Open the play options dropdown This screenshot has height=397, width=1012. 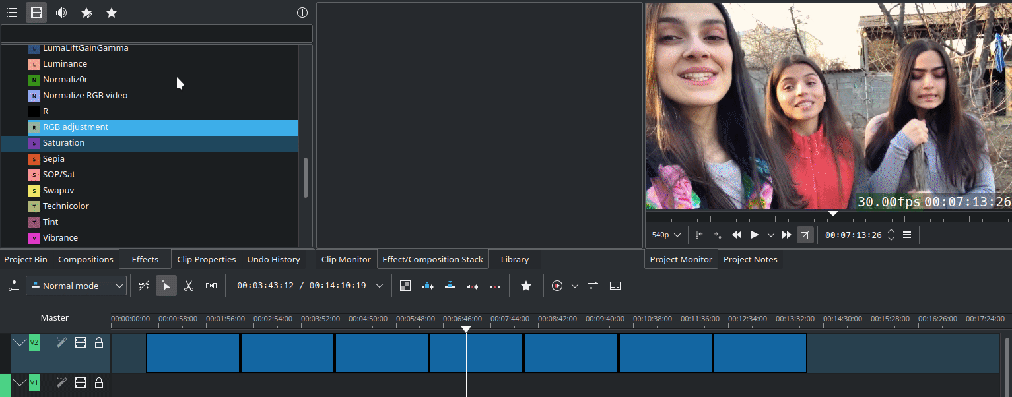point(770,235)
